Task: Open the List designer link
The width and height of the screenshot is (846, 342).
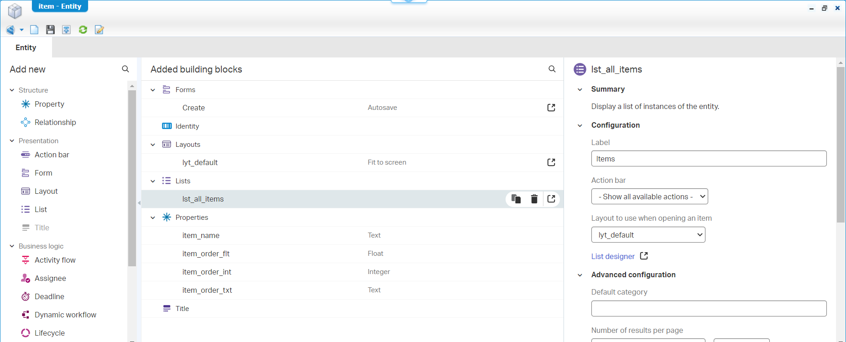Action: point(613,256)
